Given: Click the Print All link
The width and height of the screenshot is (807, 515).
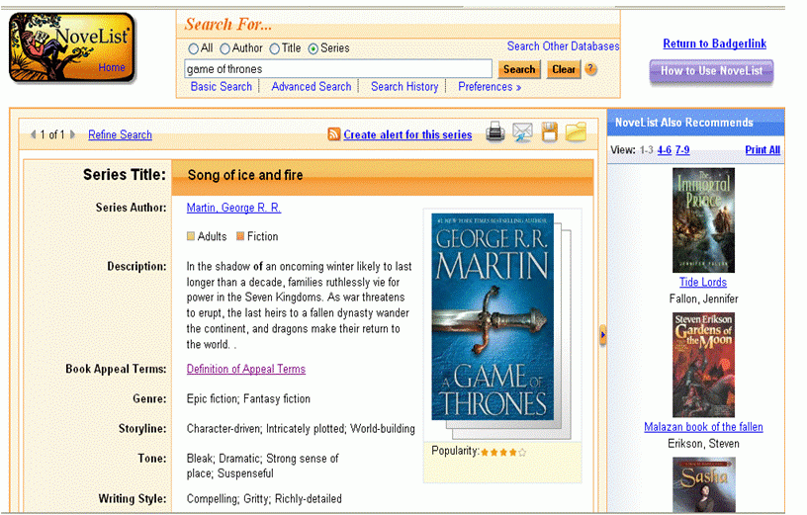Looking at the screenshot, I should tap(762, 149).
